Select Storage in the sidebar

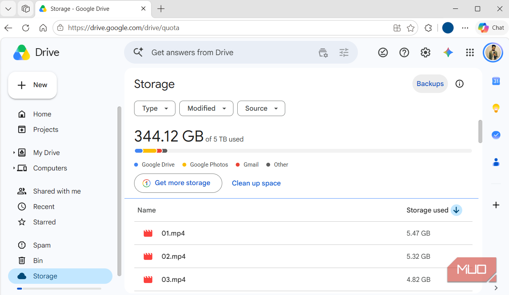pos(60,276)
